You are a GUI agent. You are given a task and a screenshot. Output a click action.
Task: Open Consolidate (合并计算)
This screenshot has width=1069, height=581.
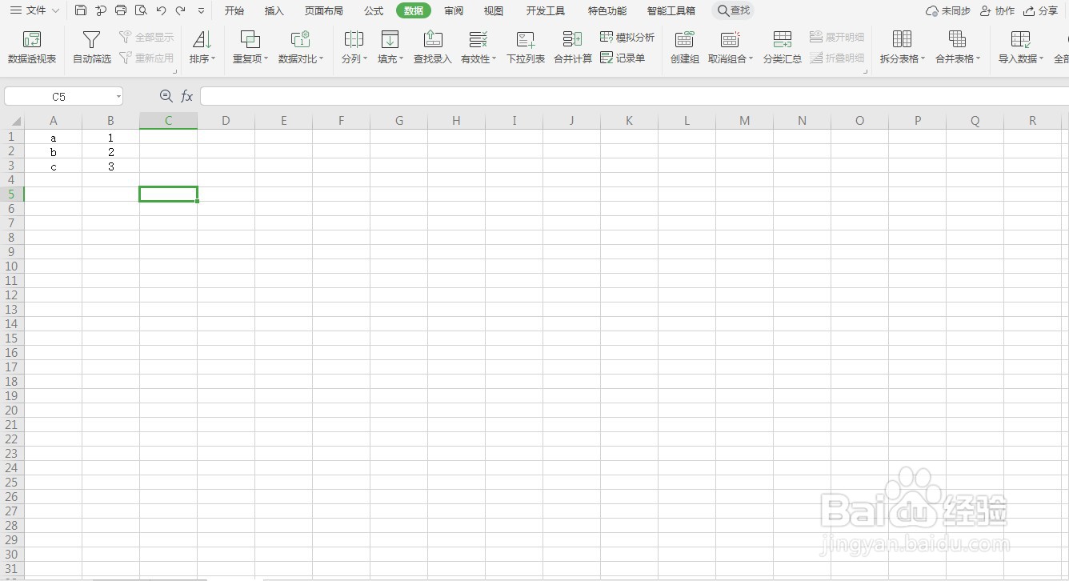pyautogui.click(x=573, y=48)
